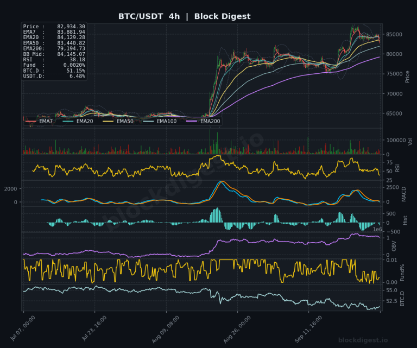Click the 500 histogram axis tick
The height and width of the screenshot is (348, 417).
pos(391,214)
